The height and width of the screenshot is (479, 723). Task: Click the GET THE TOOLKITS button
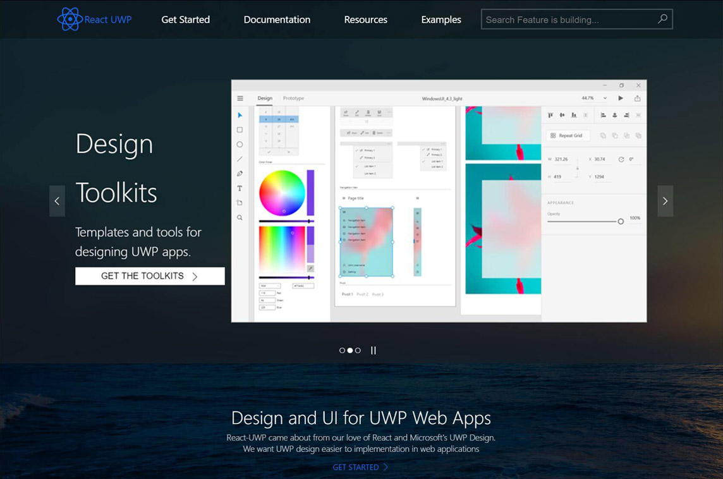click(x=150, y=276)
